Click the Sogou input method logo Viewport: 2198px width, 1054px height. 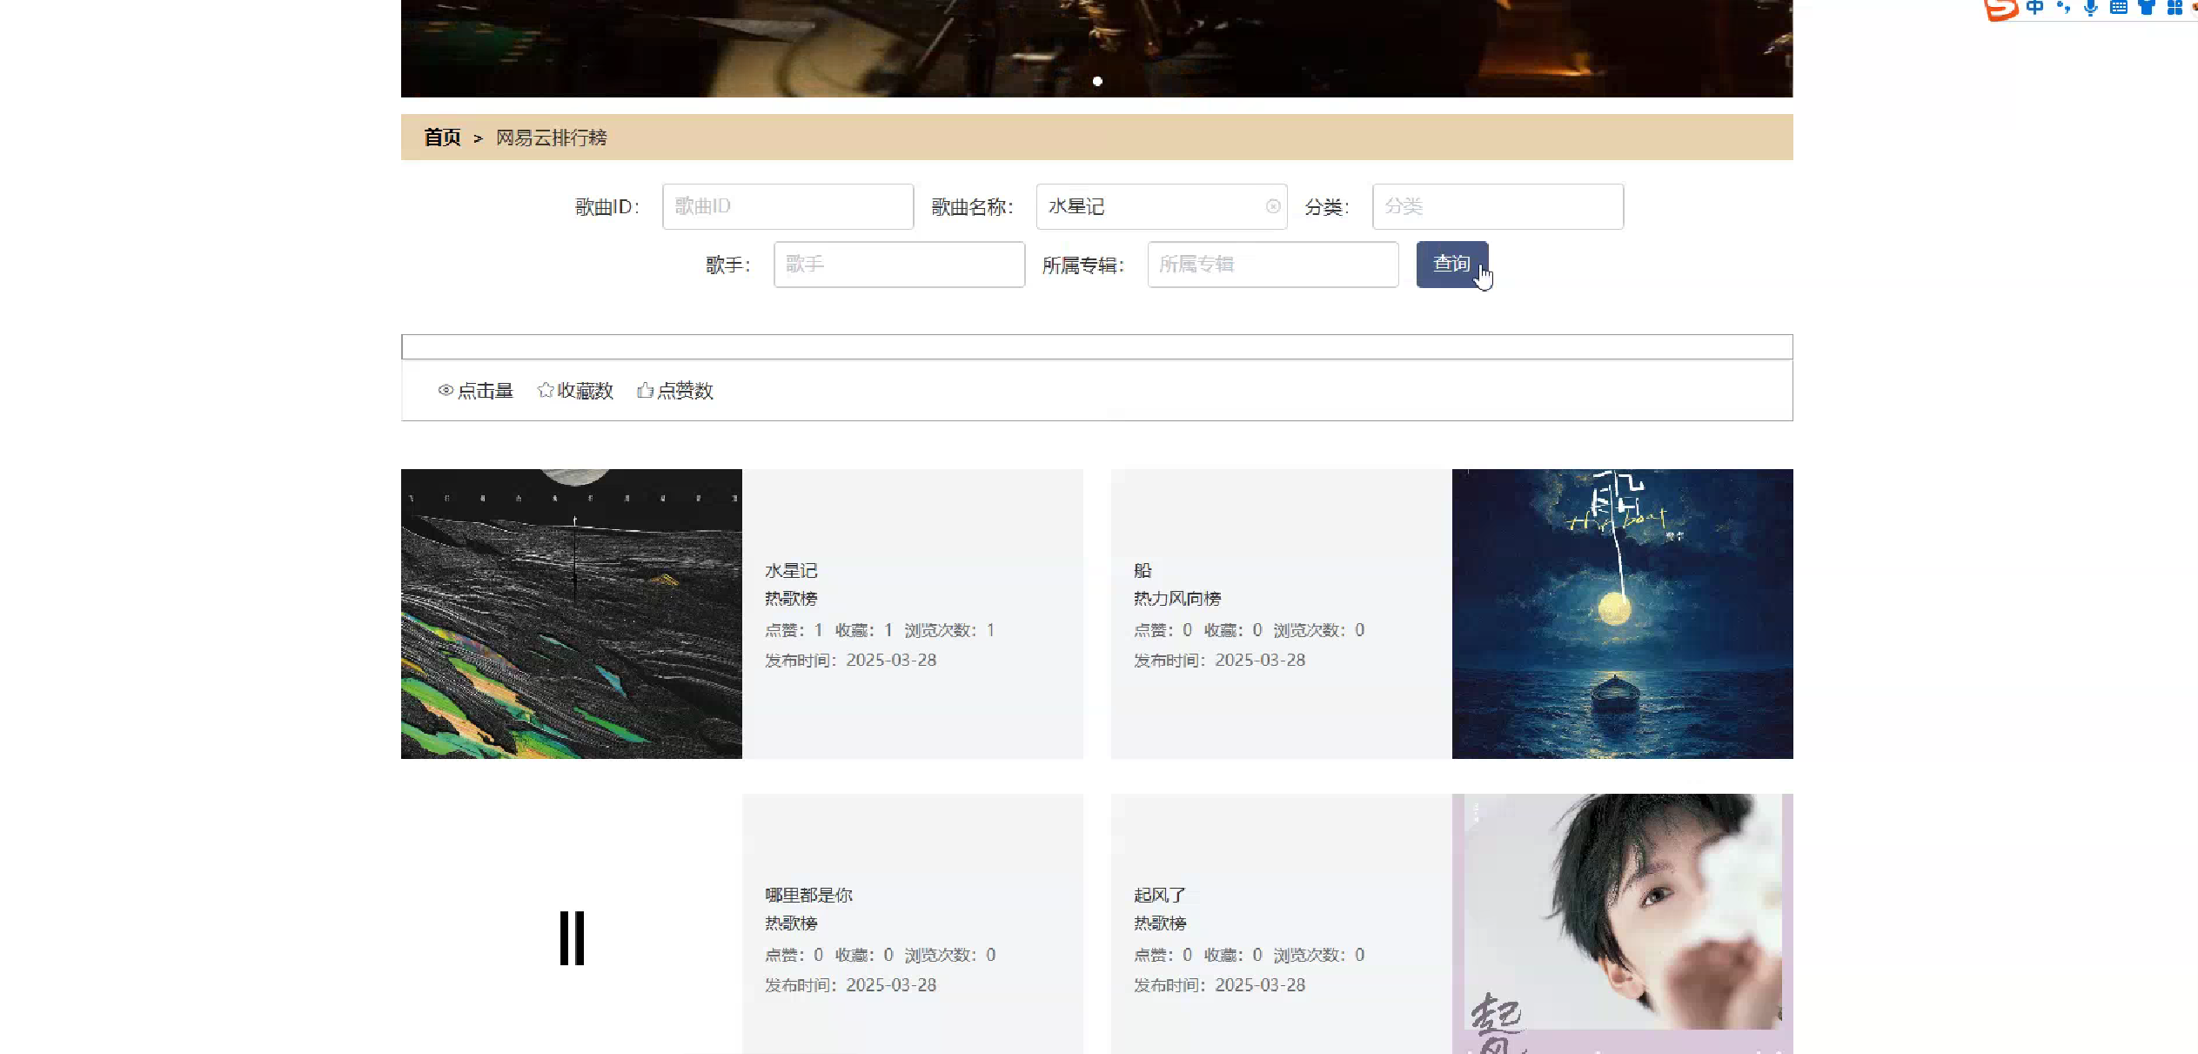click(x=2000, y=9)
